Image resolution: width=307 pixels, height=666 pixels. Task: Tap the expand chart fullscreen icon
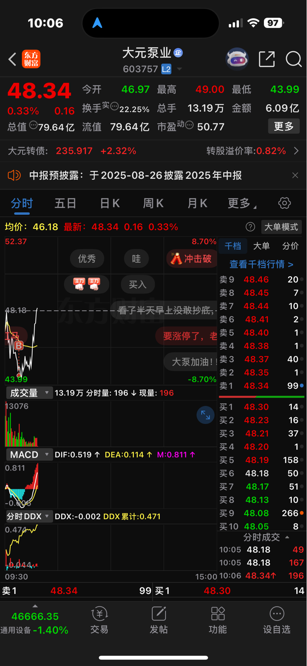point(205,415)
